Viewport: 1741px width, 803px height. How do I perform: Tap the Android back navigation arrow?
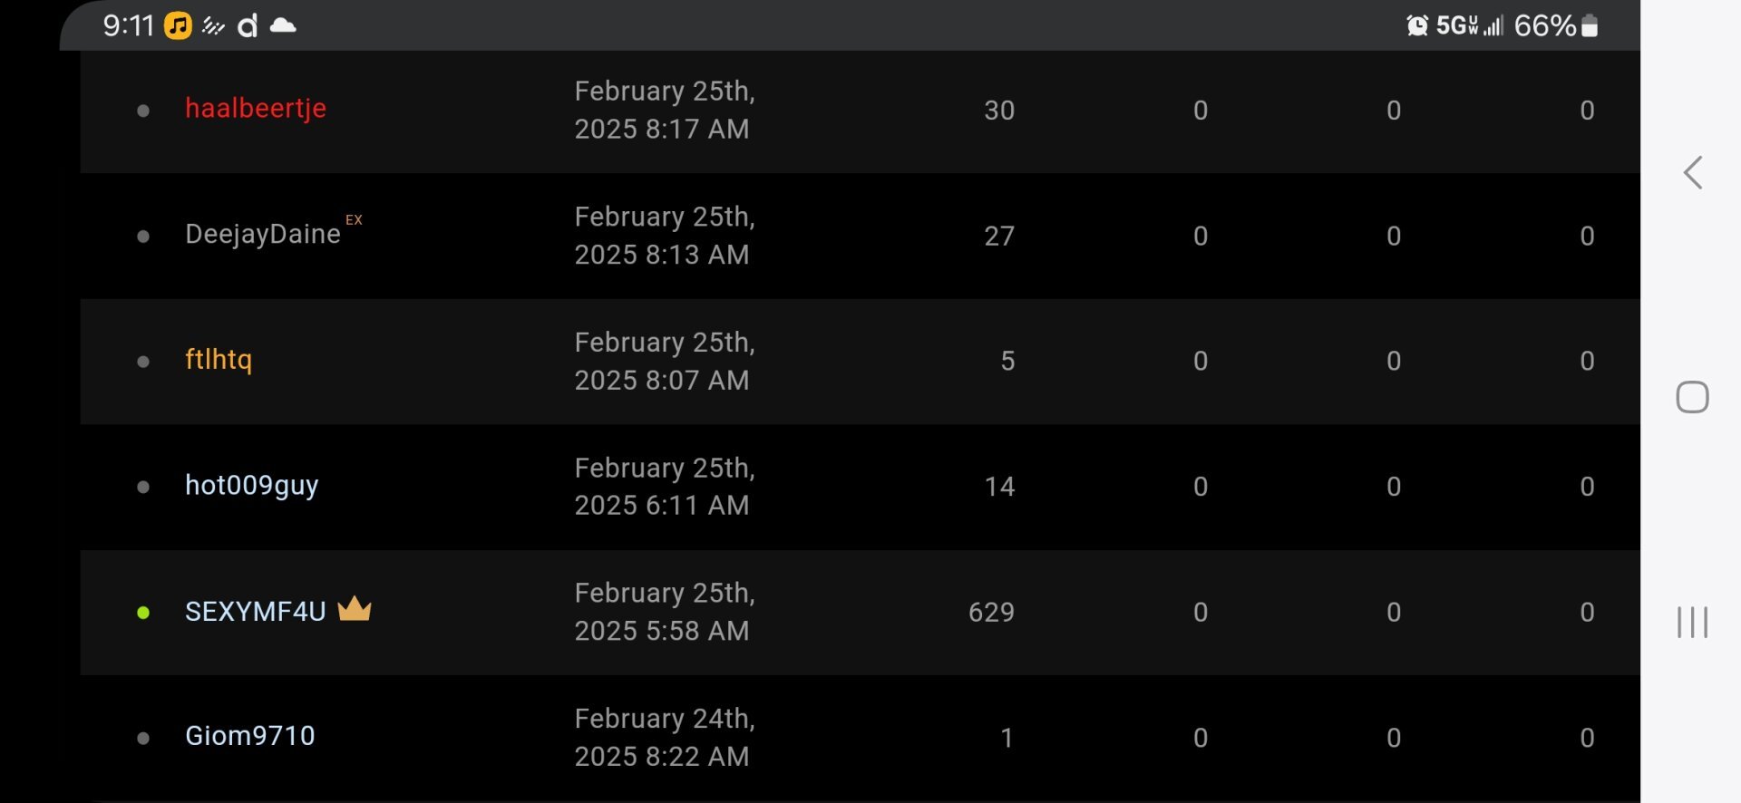(1692, 172)
